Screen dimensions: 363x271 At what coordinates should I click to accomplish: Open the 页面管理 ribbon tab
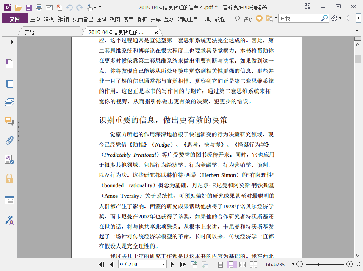[83, 19]
